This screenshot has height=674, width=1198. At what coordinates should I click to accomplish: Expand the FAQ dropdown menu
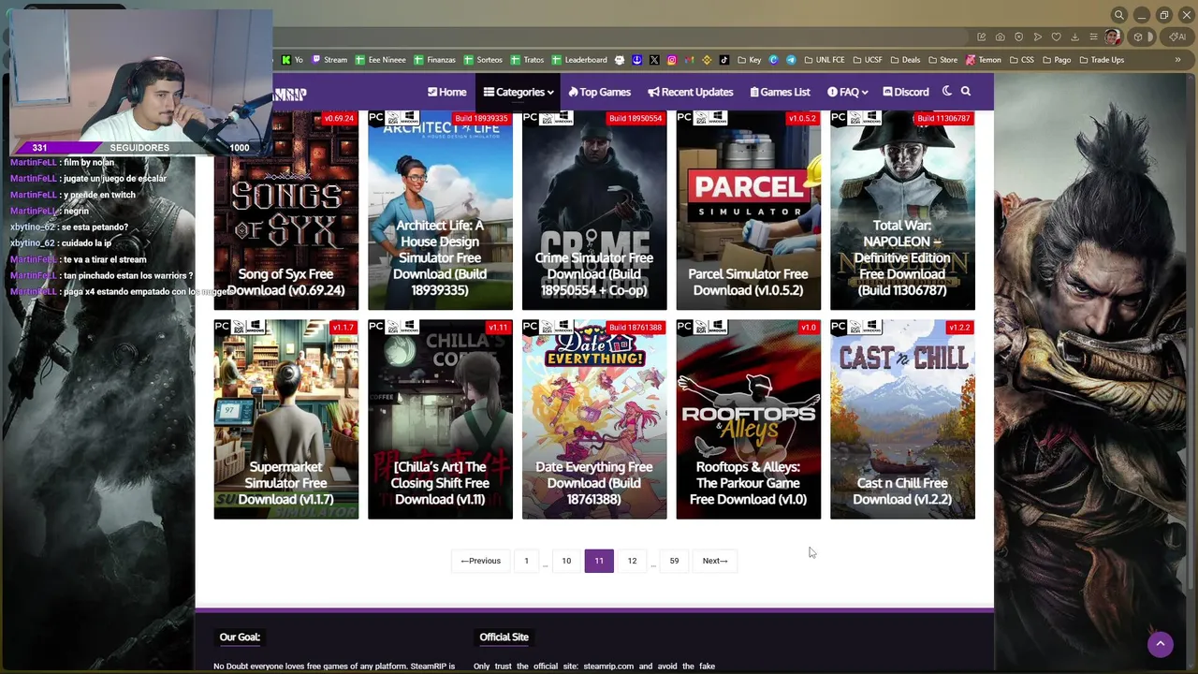[848, 92]
